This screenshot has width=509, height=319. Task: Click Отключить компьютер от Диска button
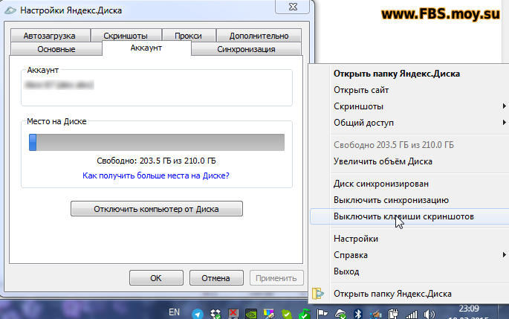(157, 209)
